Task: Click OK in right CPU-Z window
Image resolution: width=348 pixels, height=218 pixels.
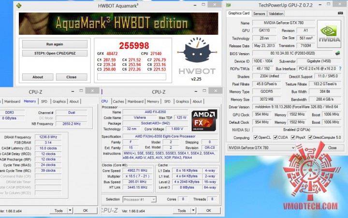Action: pyautogui.click(x=209, y=210)
